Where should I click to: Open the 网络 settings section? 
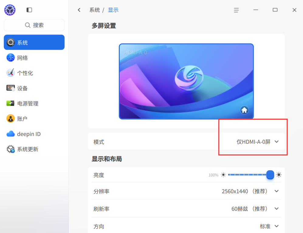tap(34, 58)
